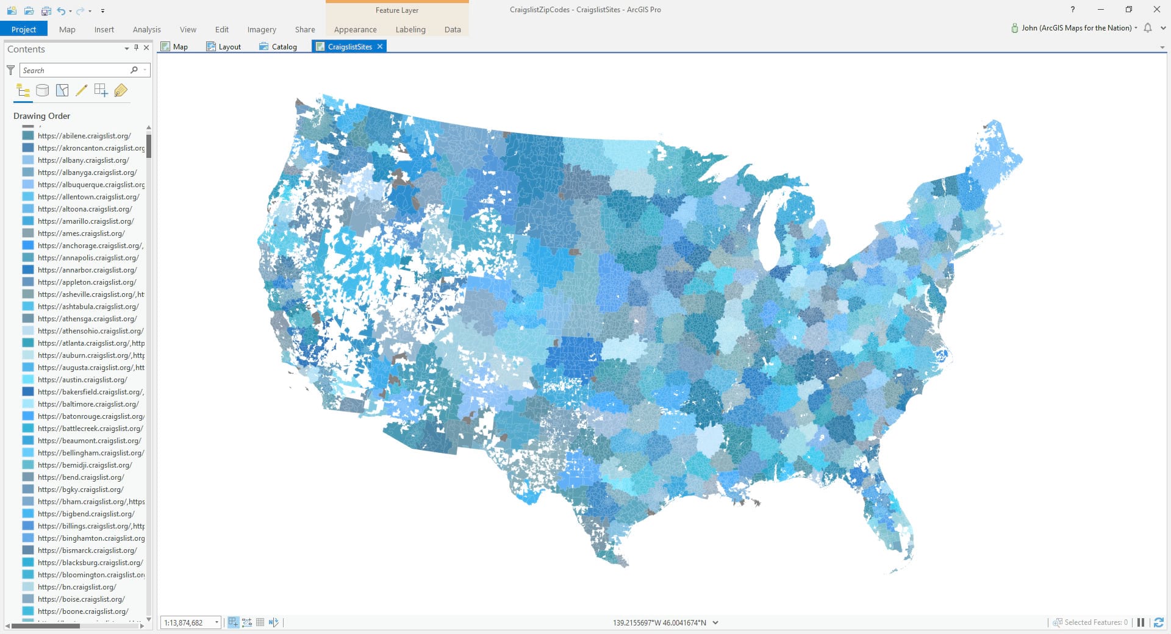Open the Share ribbon tab
This screenshot has height=634, width=1171.
coord(305,29)
